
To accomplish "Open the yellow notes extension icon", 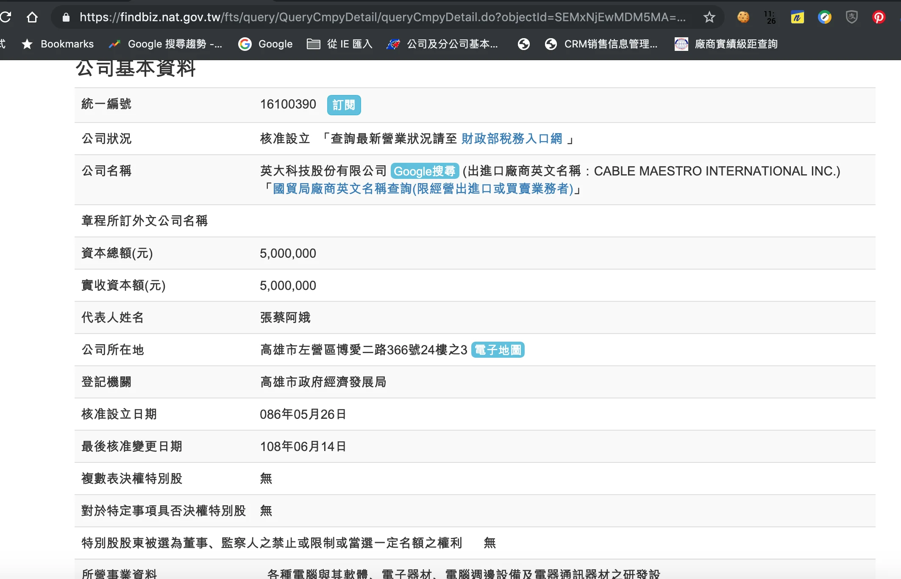I will click(x=797, y=17).
